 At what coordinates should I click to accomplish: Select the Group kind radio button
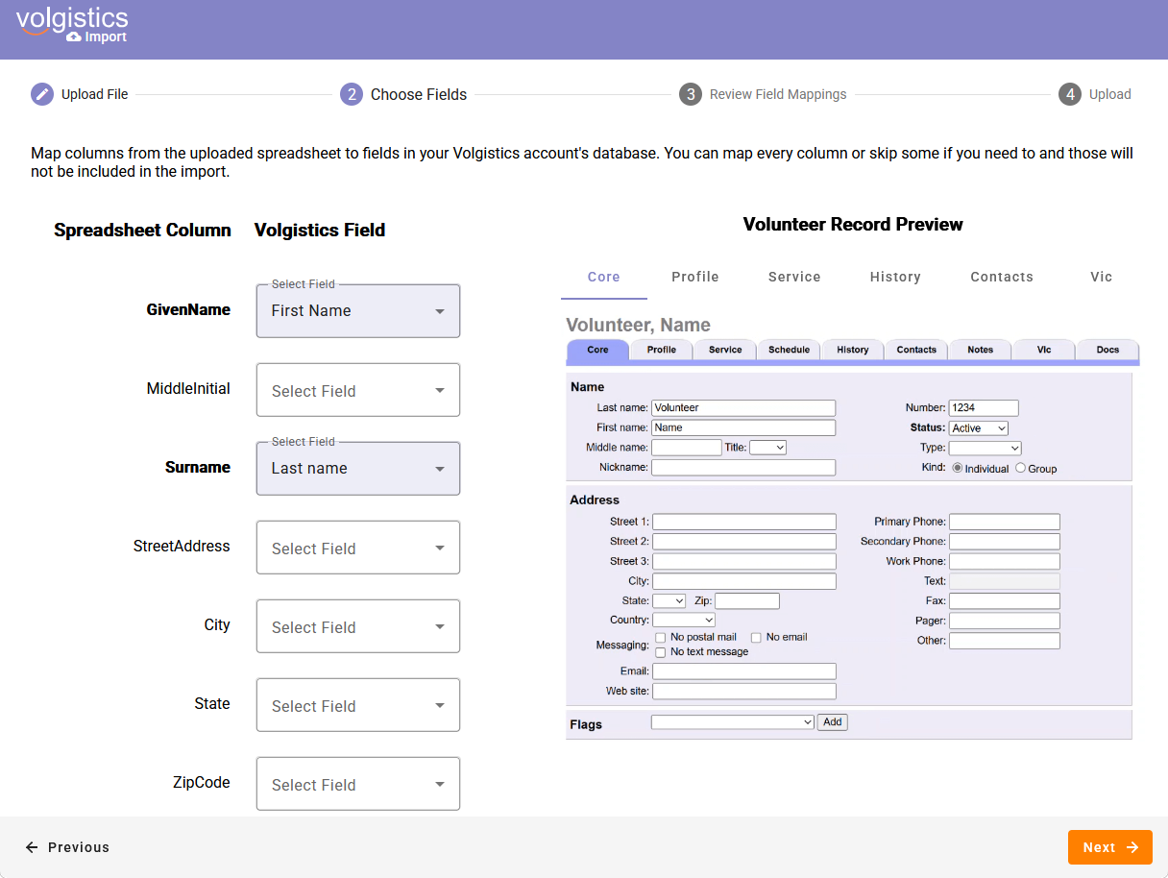[1020, 469]
